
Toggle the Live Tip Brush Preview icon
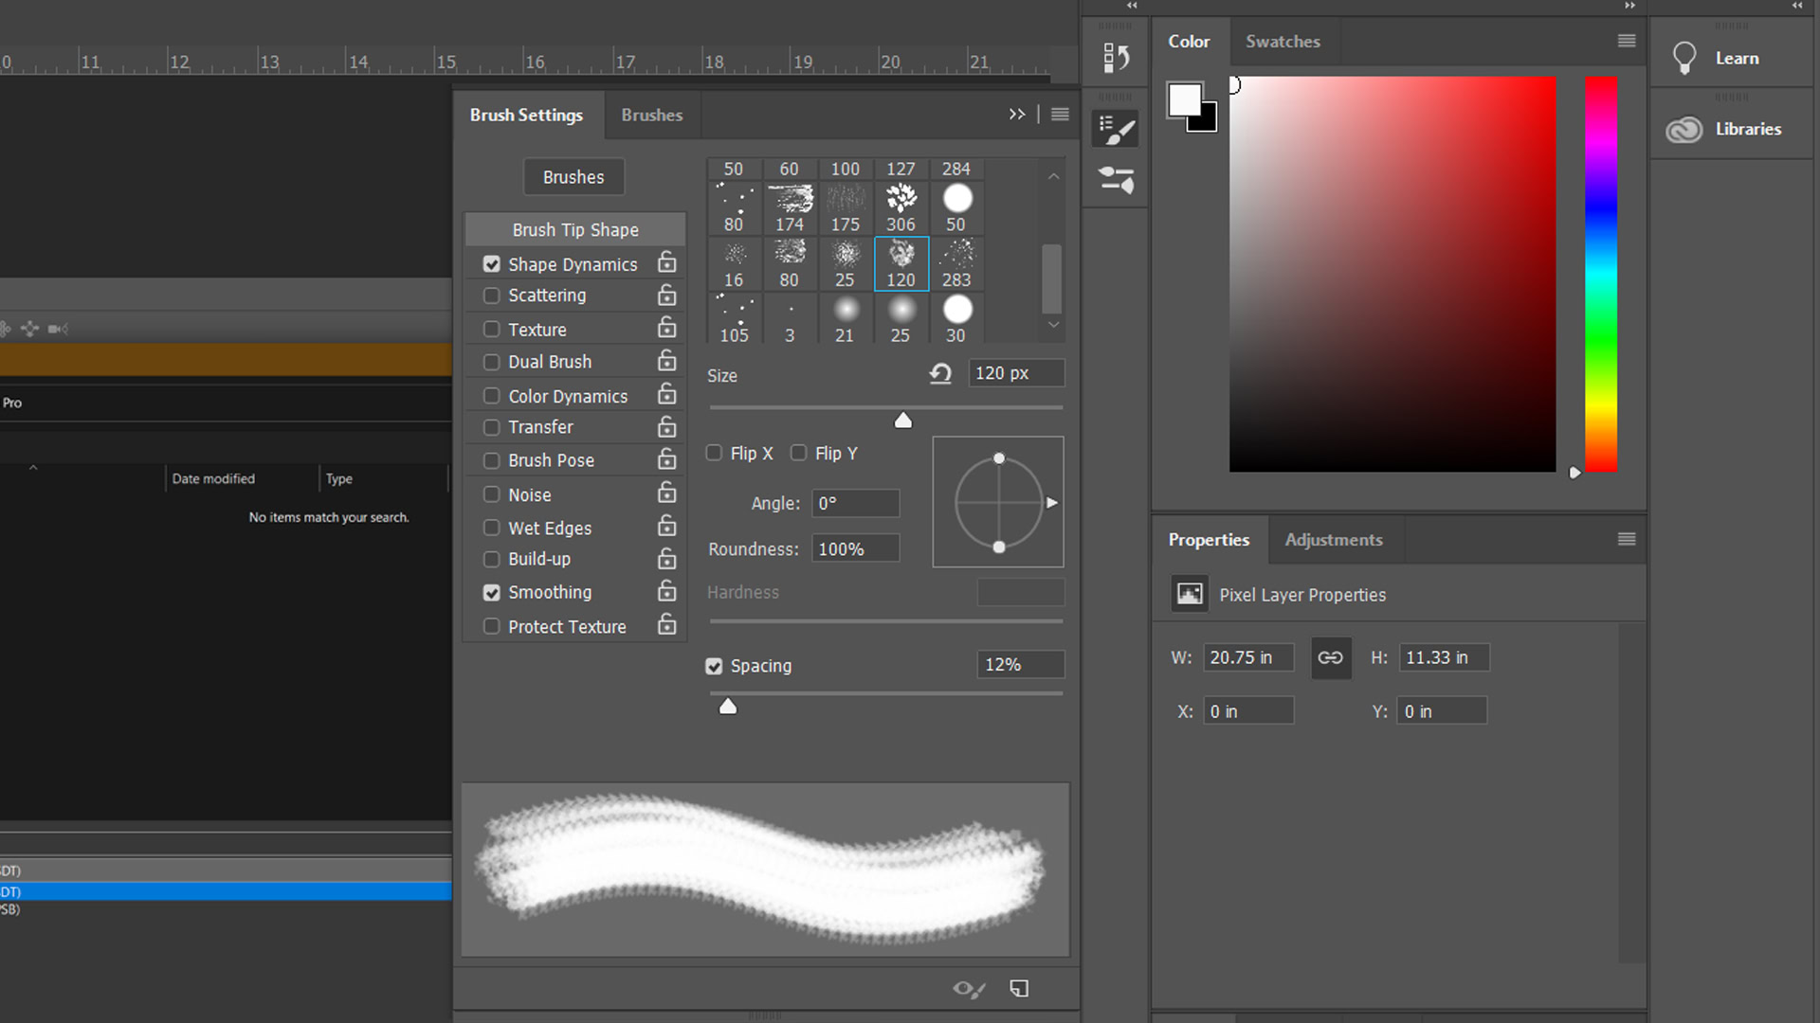(x=968, y=989)
